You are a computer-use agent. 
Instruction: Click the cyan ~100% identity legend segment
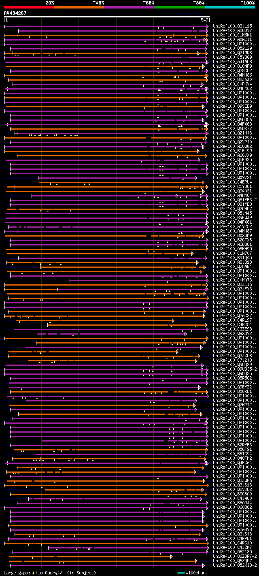pyautogui.click(x=230, y=7)
